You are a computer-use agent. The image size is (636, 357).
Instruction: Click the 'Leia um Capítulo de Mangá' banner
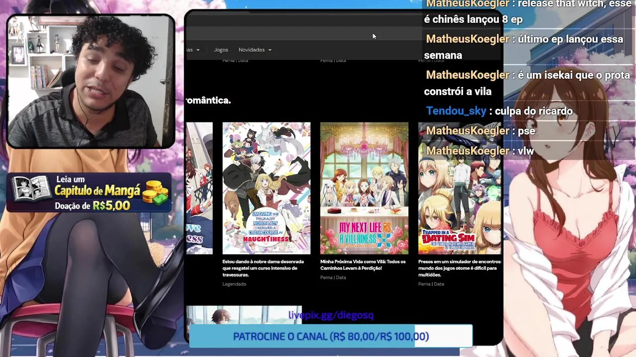(89, 193)
